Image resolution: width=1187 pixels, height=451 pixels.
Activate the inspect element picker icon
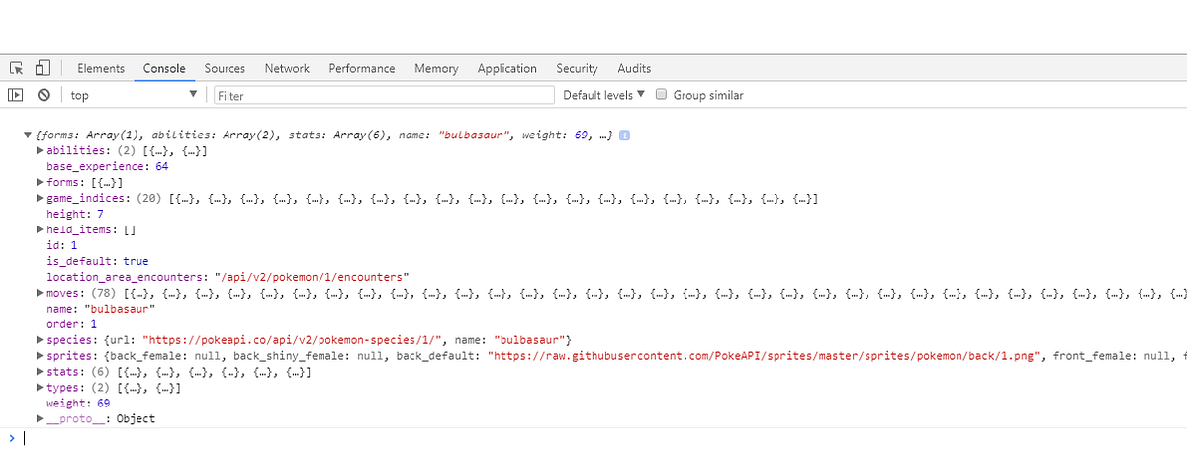point(17,68)
